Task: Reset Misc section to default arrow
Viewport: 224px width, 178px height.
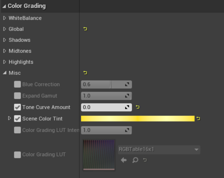Action: point(85,73)
